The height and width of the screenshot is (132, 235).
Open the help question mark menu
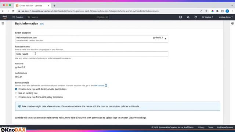click(196, 17)
